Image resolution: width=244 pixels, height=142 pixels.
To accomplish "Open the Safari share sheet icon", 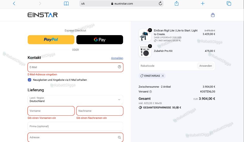I will tap(176, 3).
